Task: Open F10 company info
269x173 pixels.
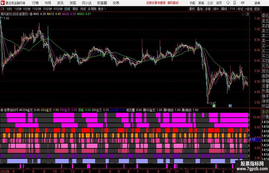Action: coord(232,9)
